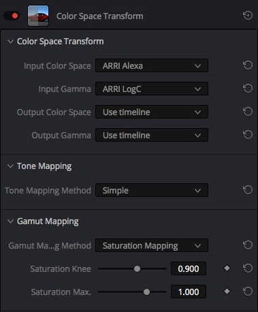Reset the Tone Mapping Method
The image size is (258, 312).
248,190
